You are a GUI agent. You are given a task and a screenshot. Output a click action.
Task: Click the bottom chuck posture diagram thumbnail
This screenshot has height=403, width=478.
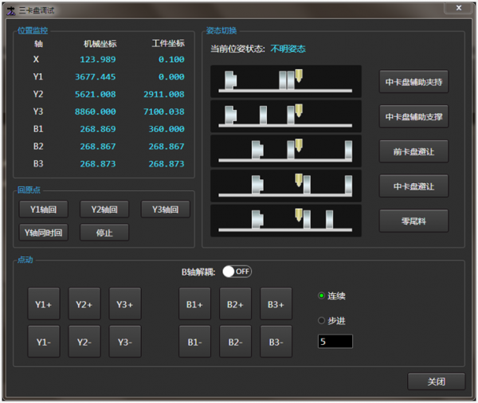click(x=285, y=219)
